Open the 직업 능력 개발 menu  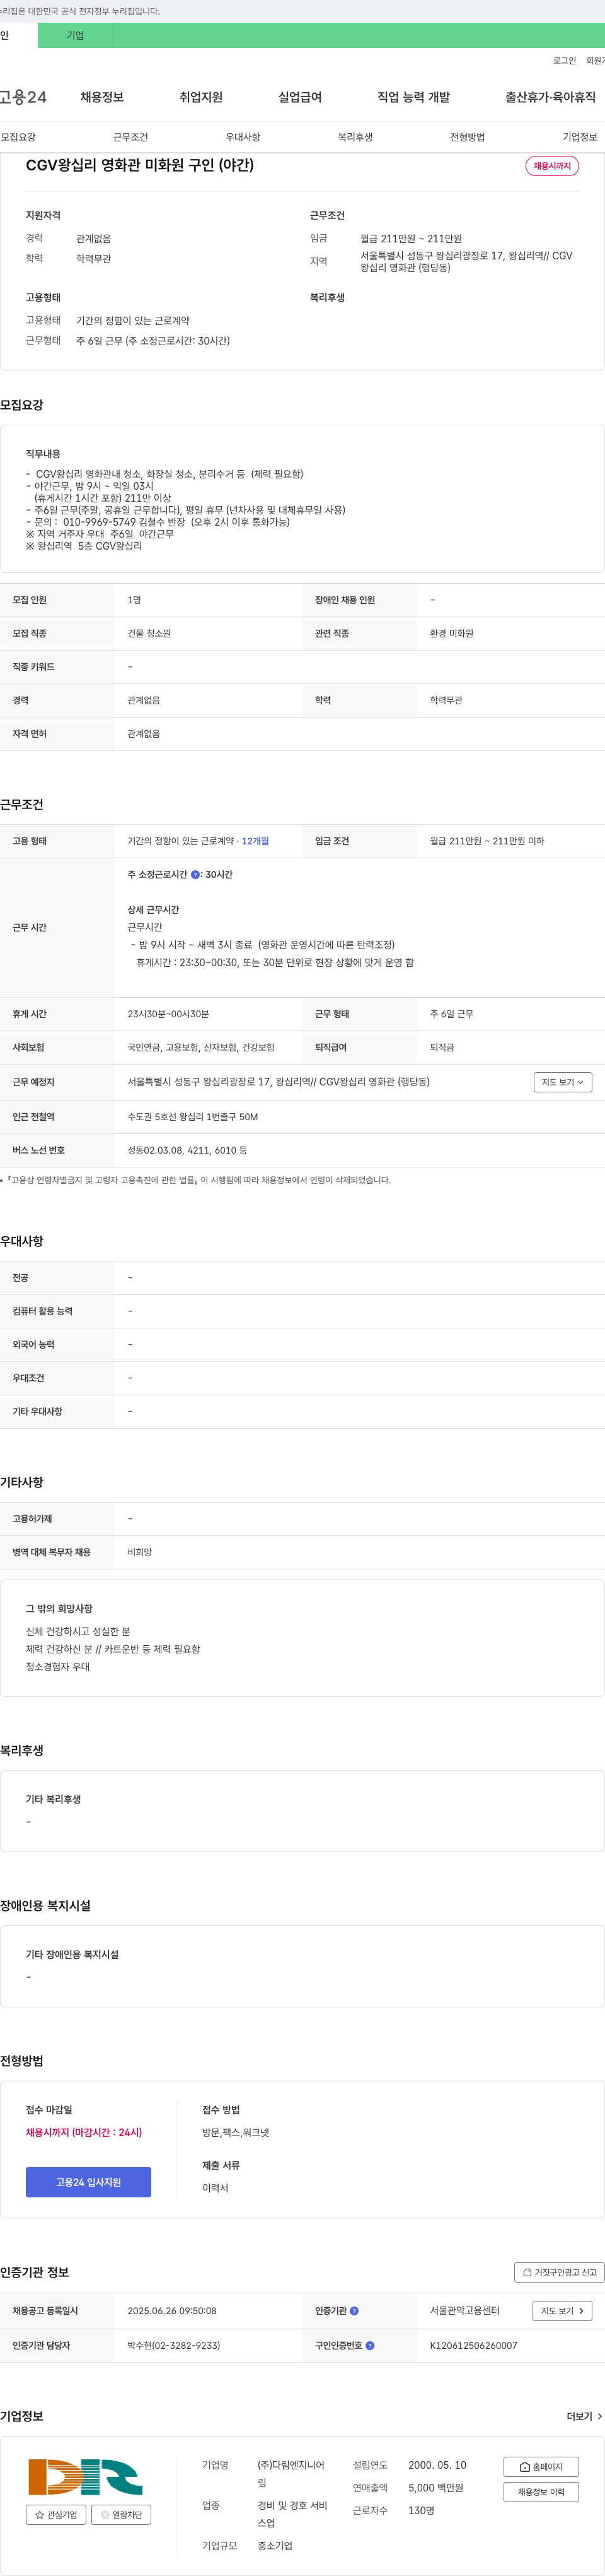(413, 97)
